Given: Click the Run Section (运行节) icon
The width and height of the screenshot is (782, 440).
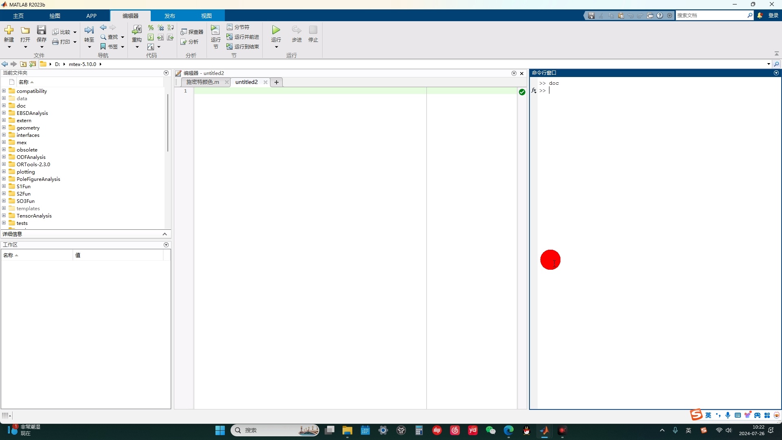Looking at the screenshot, I should click(x=215, y=30).
